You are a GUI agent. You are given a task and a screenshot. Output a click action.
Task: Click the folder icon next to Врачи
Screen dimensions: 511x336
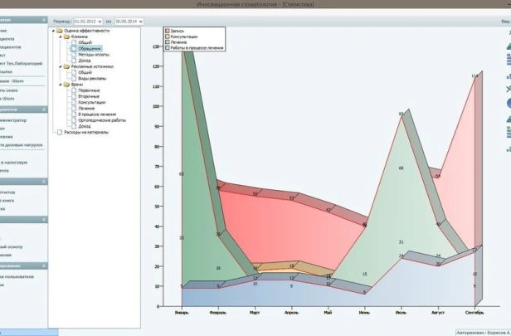click(64, 84)
